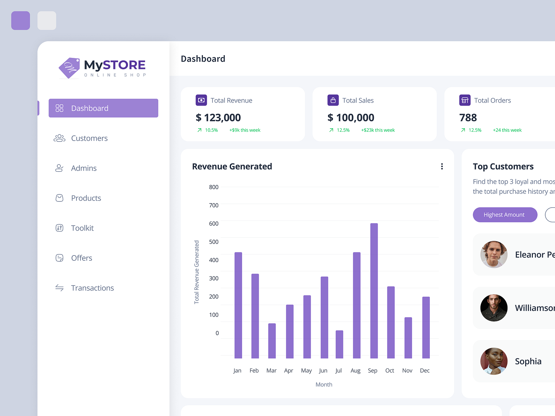The image size is (555, 416).
Task: Click the Total Revenue banknote icon
Action: pos(201,100)
